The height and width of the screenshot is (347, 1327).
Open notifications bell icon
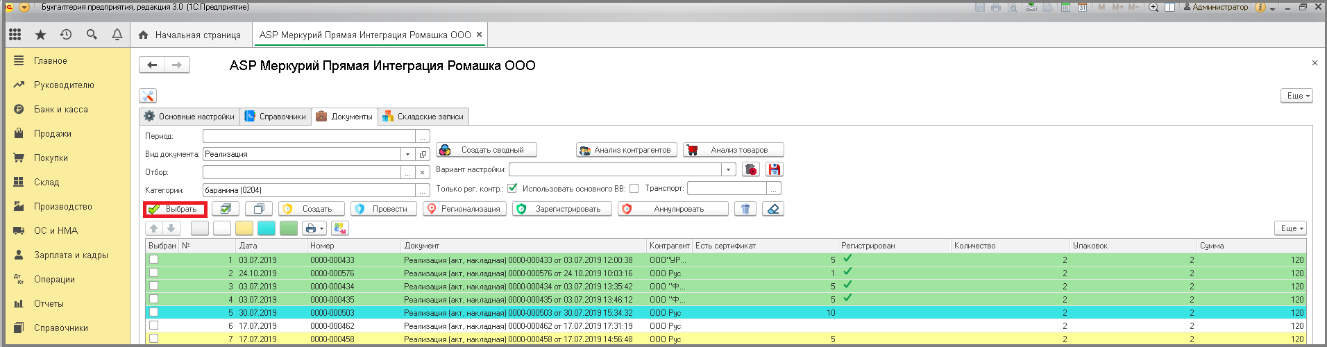point(117,35)
